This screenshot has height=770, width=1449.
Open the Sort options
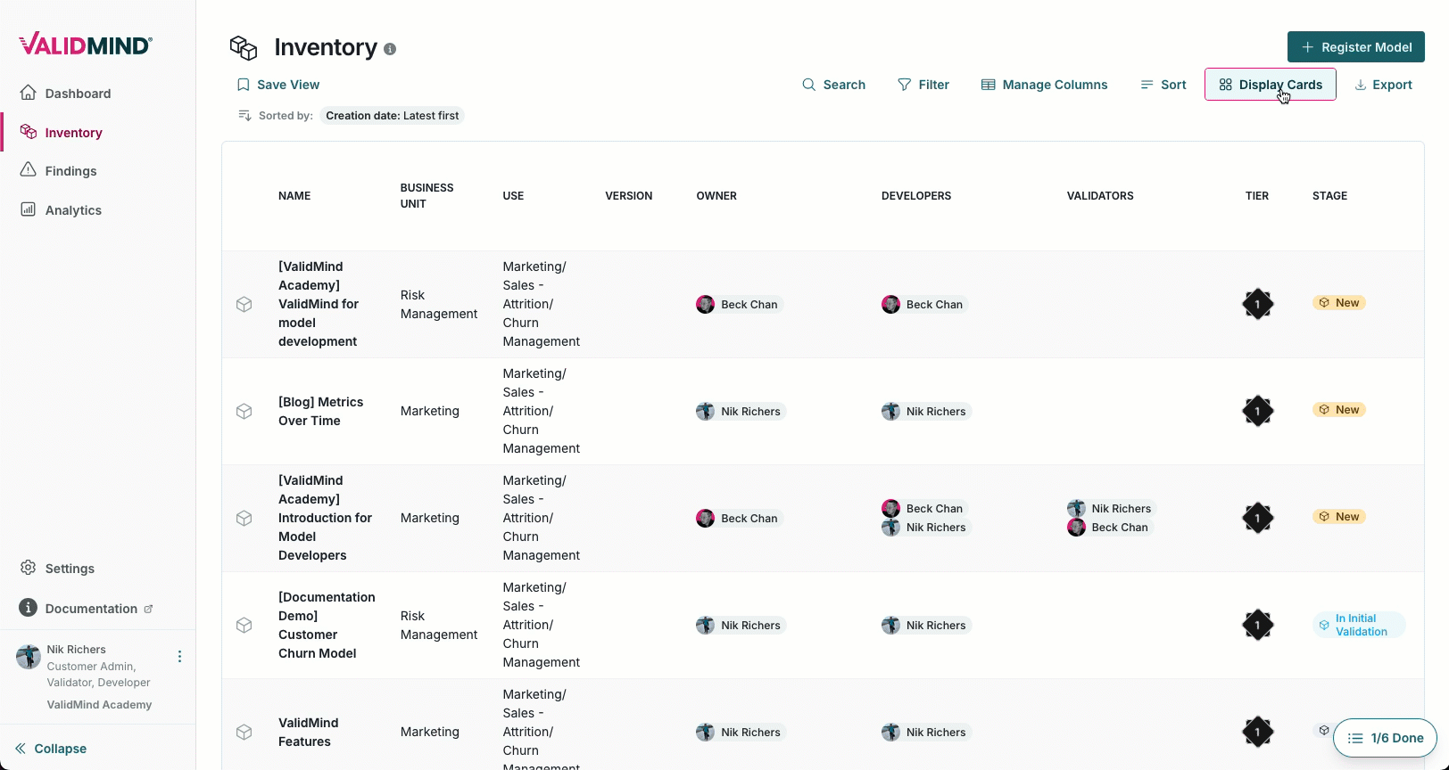[1163, 85]
